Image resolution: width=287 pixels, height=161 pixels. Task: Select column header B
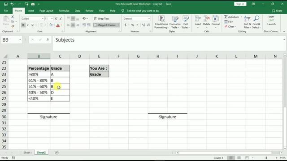click(x=39, y=56)
